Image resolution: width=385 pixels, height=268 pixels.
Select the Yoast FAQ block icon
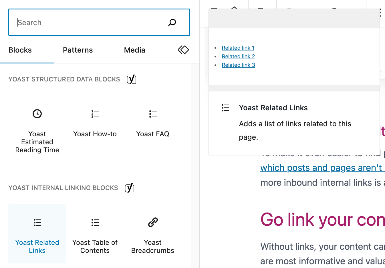(153, 114)
